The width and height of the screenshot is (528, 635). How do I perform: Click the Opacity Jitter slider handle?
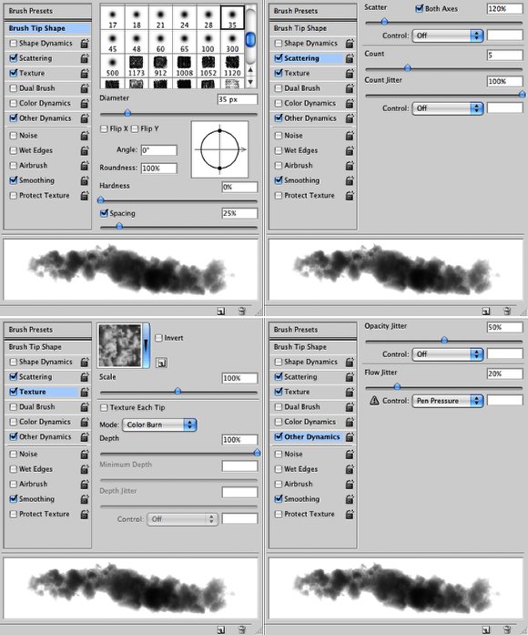pos(444,340)
